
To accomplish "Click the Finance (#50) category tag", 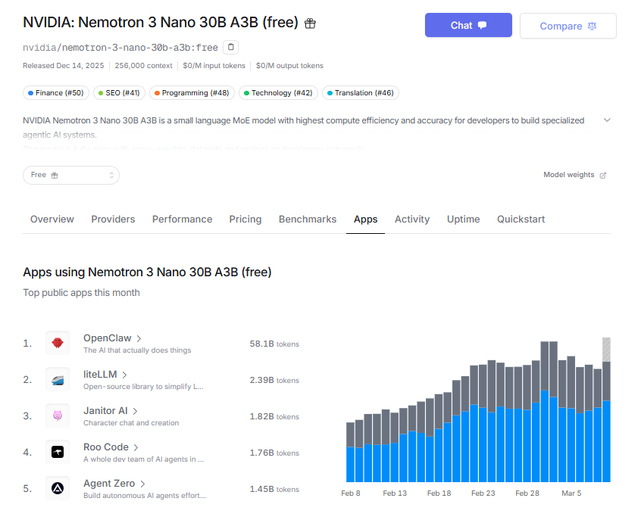I will pos(55,93).
